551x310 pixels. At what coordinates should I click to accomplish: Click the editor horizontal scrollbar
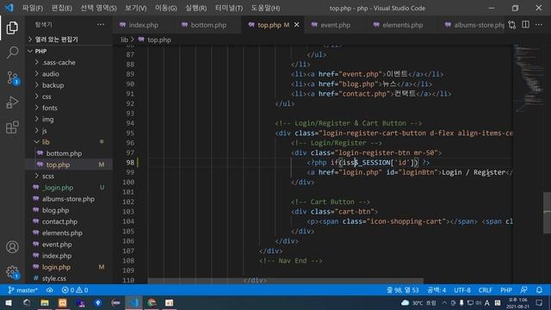point(285,281)
